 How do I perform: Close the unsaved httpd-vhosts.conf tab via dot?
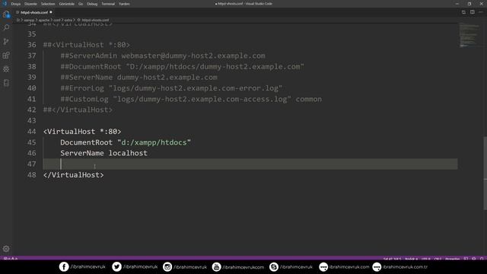pos(51,12)
